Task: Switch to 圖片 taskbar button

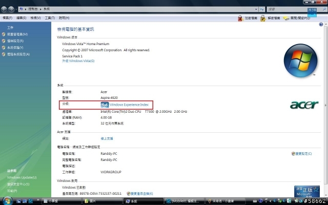Action: (102, 201)
